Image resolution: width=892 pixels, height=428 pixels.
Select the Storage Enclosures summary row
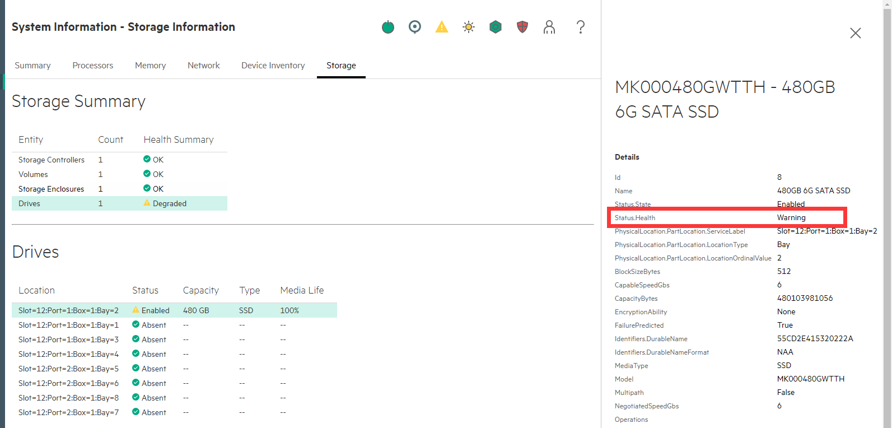tap(119, 189)
